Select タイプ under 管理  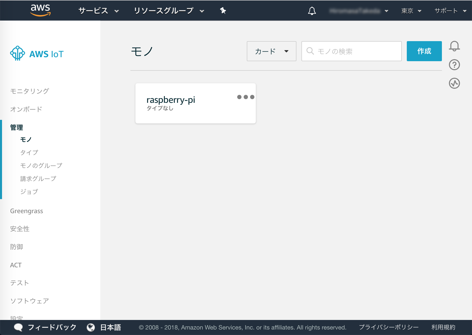pyautogui.click(x=29, y=152)
